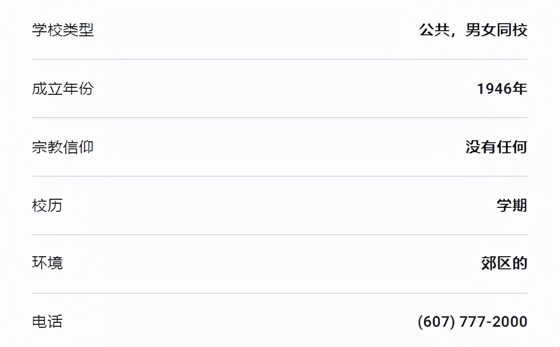Click the 校历 label
560x347 pixels.
click(x=48, y=206)
